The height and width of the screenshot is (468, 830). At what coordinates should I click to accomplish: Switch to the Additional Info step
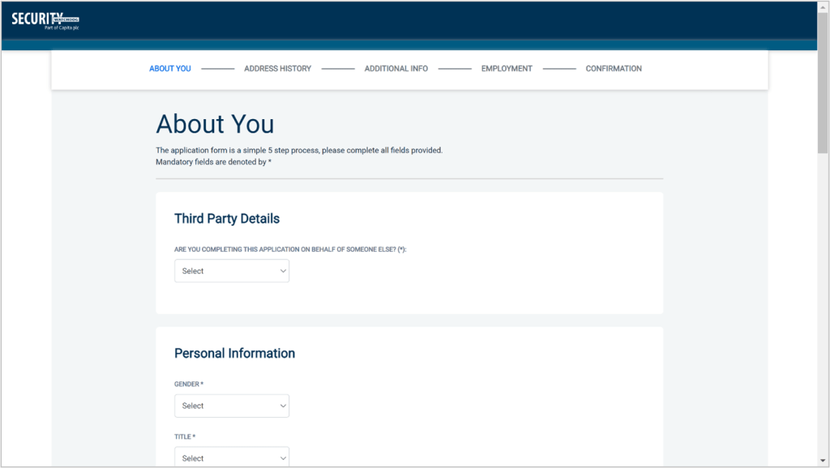(396, 69)
